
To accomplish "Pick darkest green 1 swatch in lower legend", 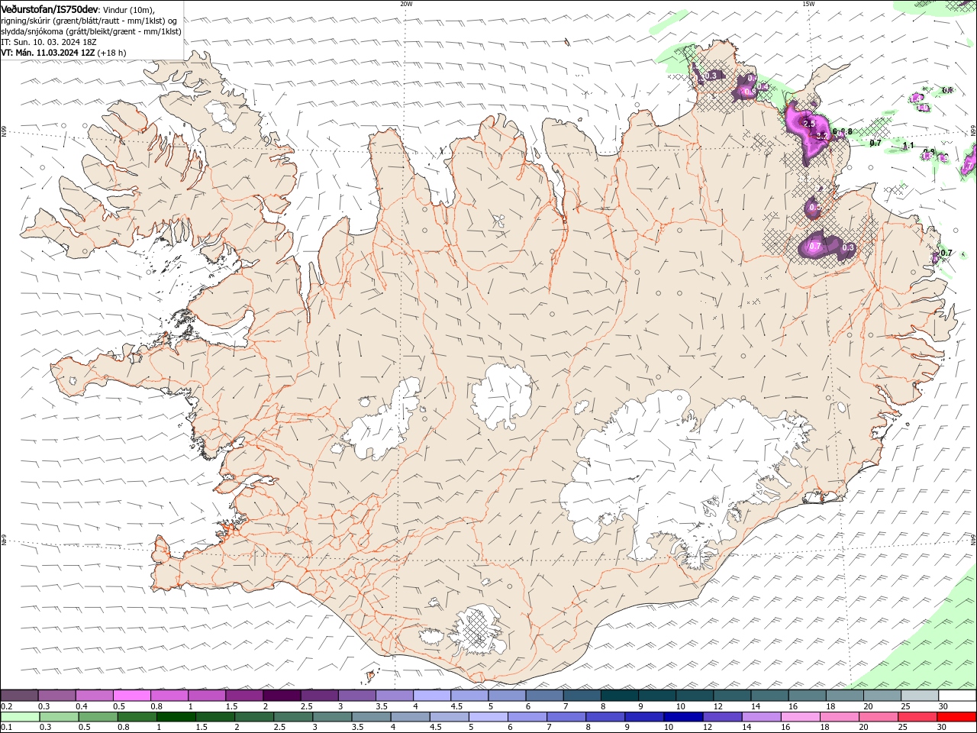I will tap(176, 717).
